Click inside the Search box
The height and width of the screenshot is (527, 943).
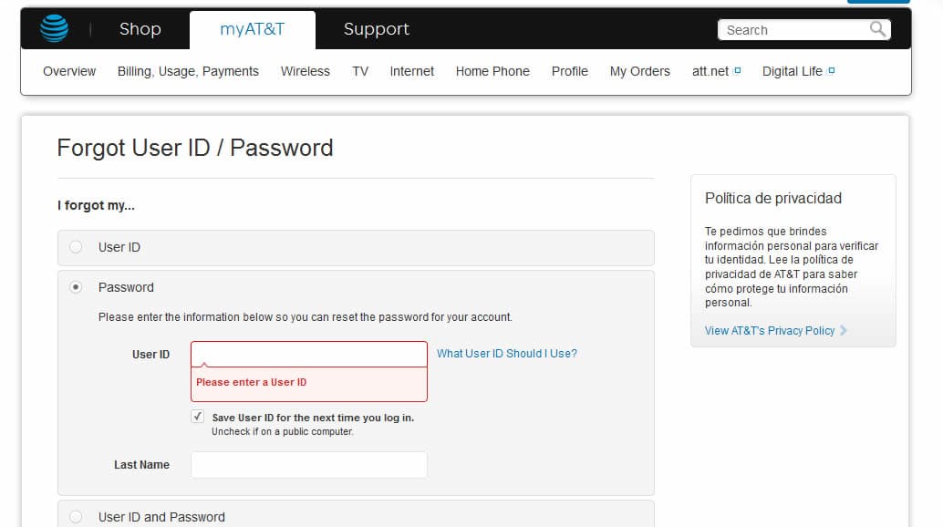[793, 29]
